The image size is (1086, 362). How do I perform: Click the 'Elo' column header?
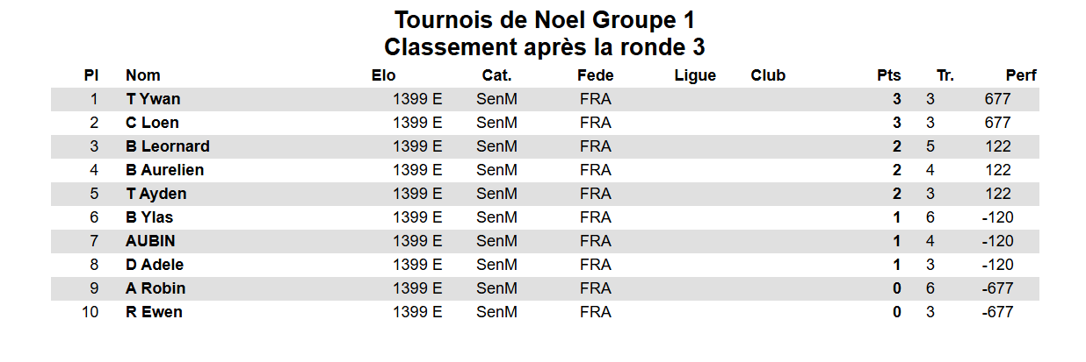coord(383,75)
